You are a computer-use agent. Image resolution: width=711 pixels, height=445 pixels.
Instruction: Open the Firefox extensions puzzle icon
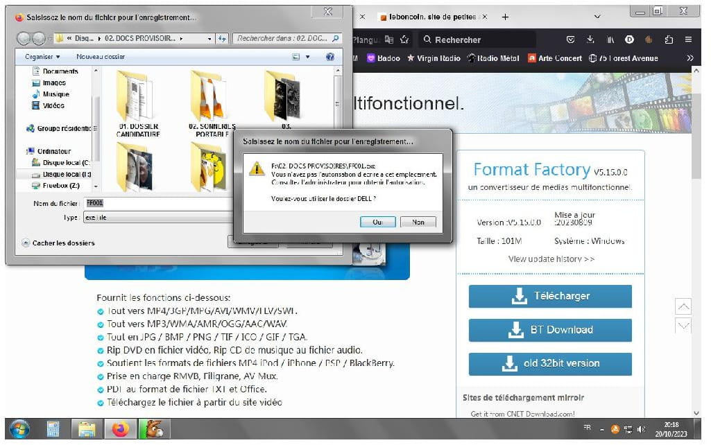tap(669, 40)
